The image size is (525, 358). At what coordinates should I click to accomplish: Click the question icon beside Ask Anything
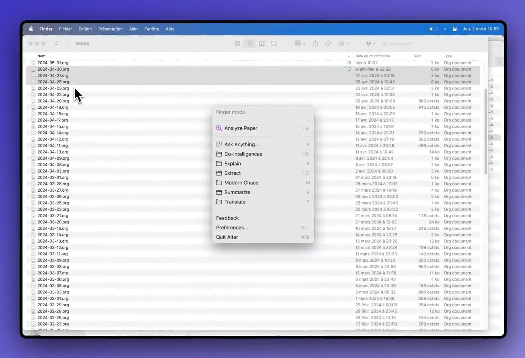[219, 144]
